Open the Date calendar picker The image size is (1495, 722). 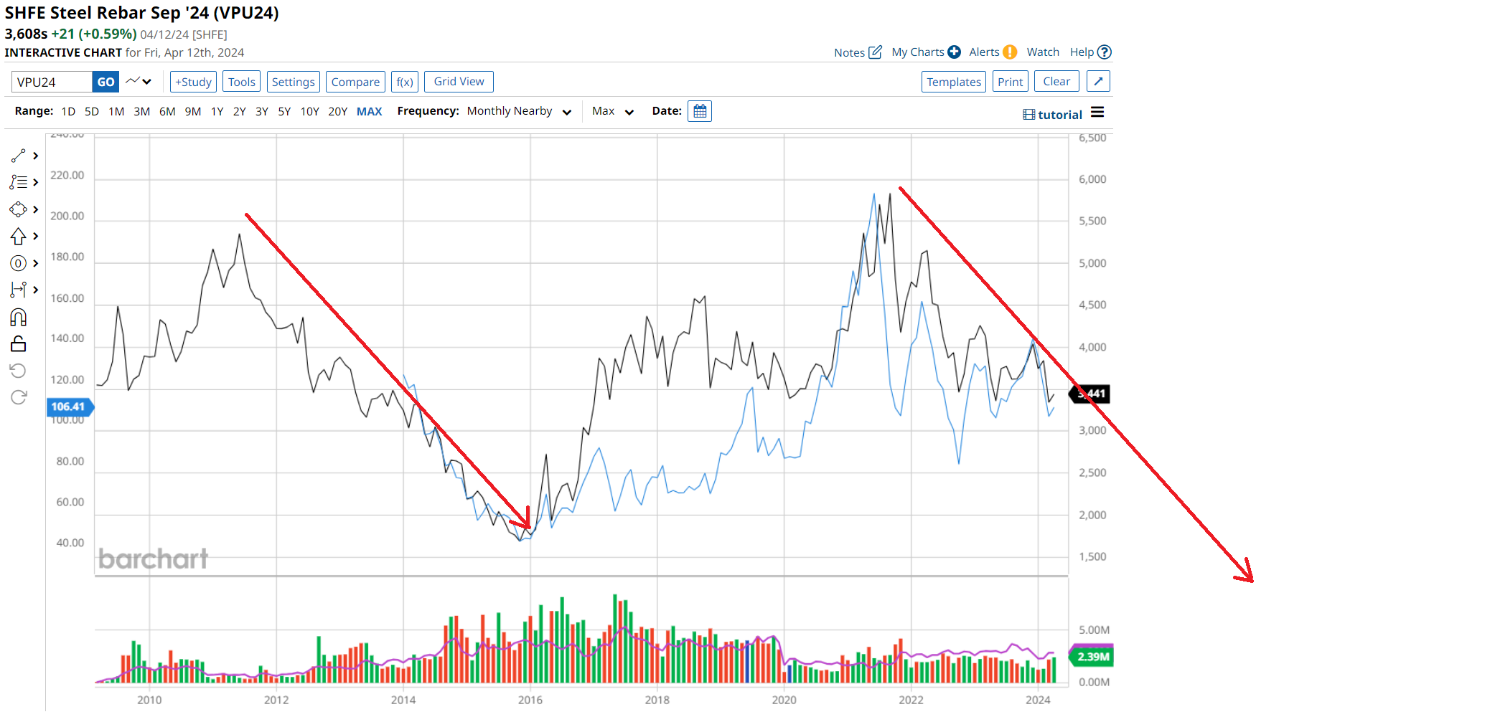click(x=700, y=111)
